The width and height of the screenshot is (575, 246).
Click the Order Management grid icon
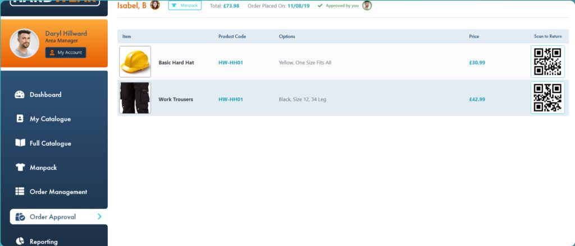[x=20, y=192]
